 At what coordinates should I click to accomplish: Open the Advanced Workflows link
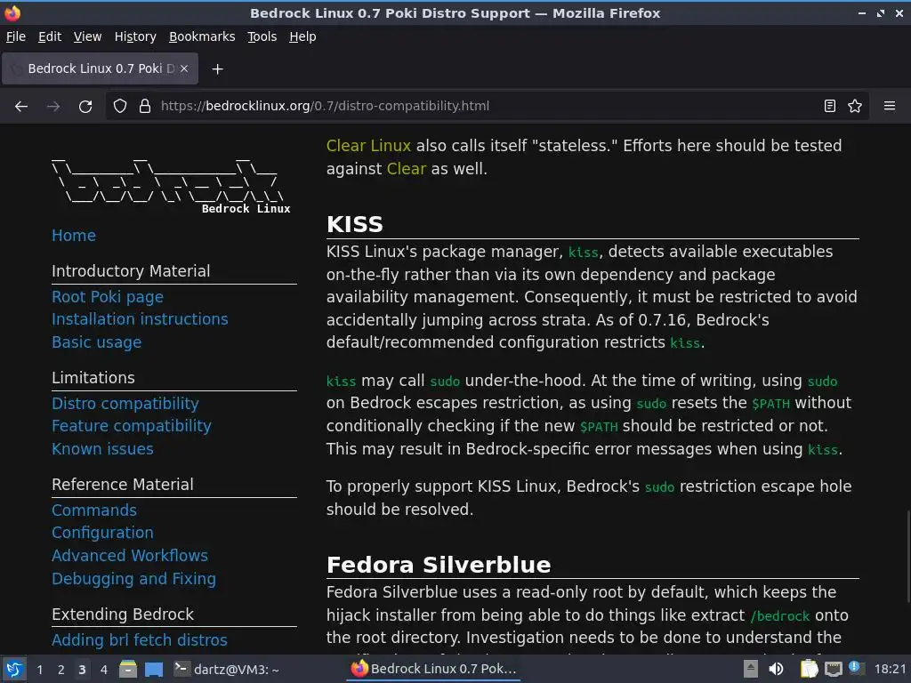pos(130,556)
